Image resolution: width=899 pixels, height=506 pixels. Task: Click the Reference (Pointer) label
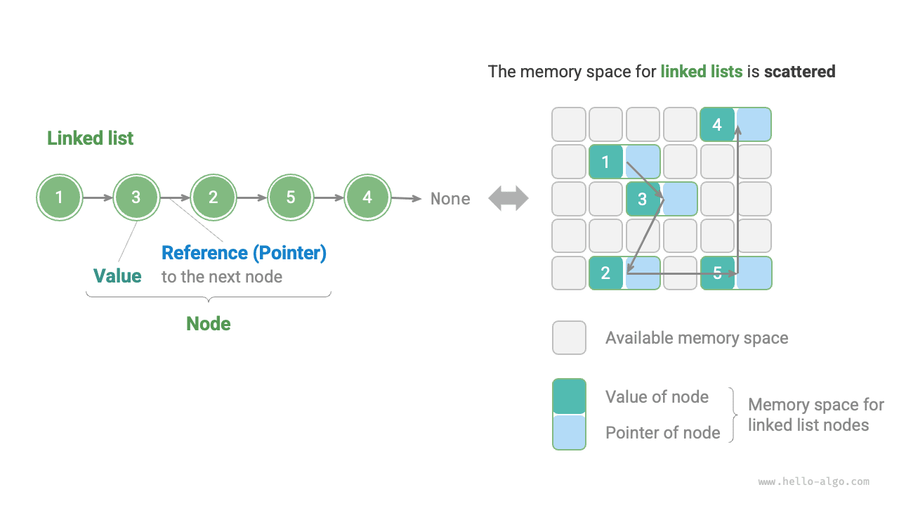[x=244, y=253]
